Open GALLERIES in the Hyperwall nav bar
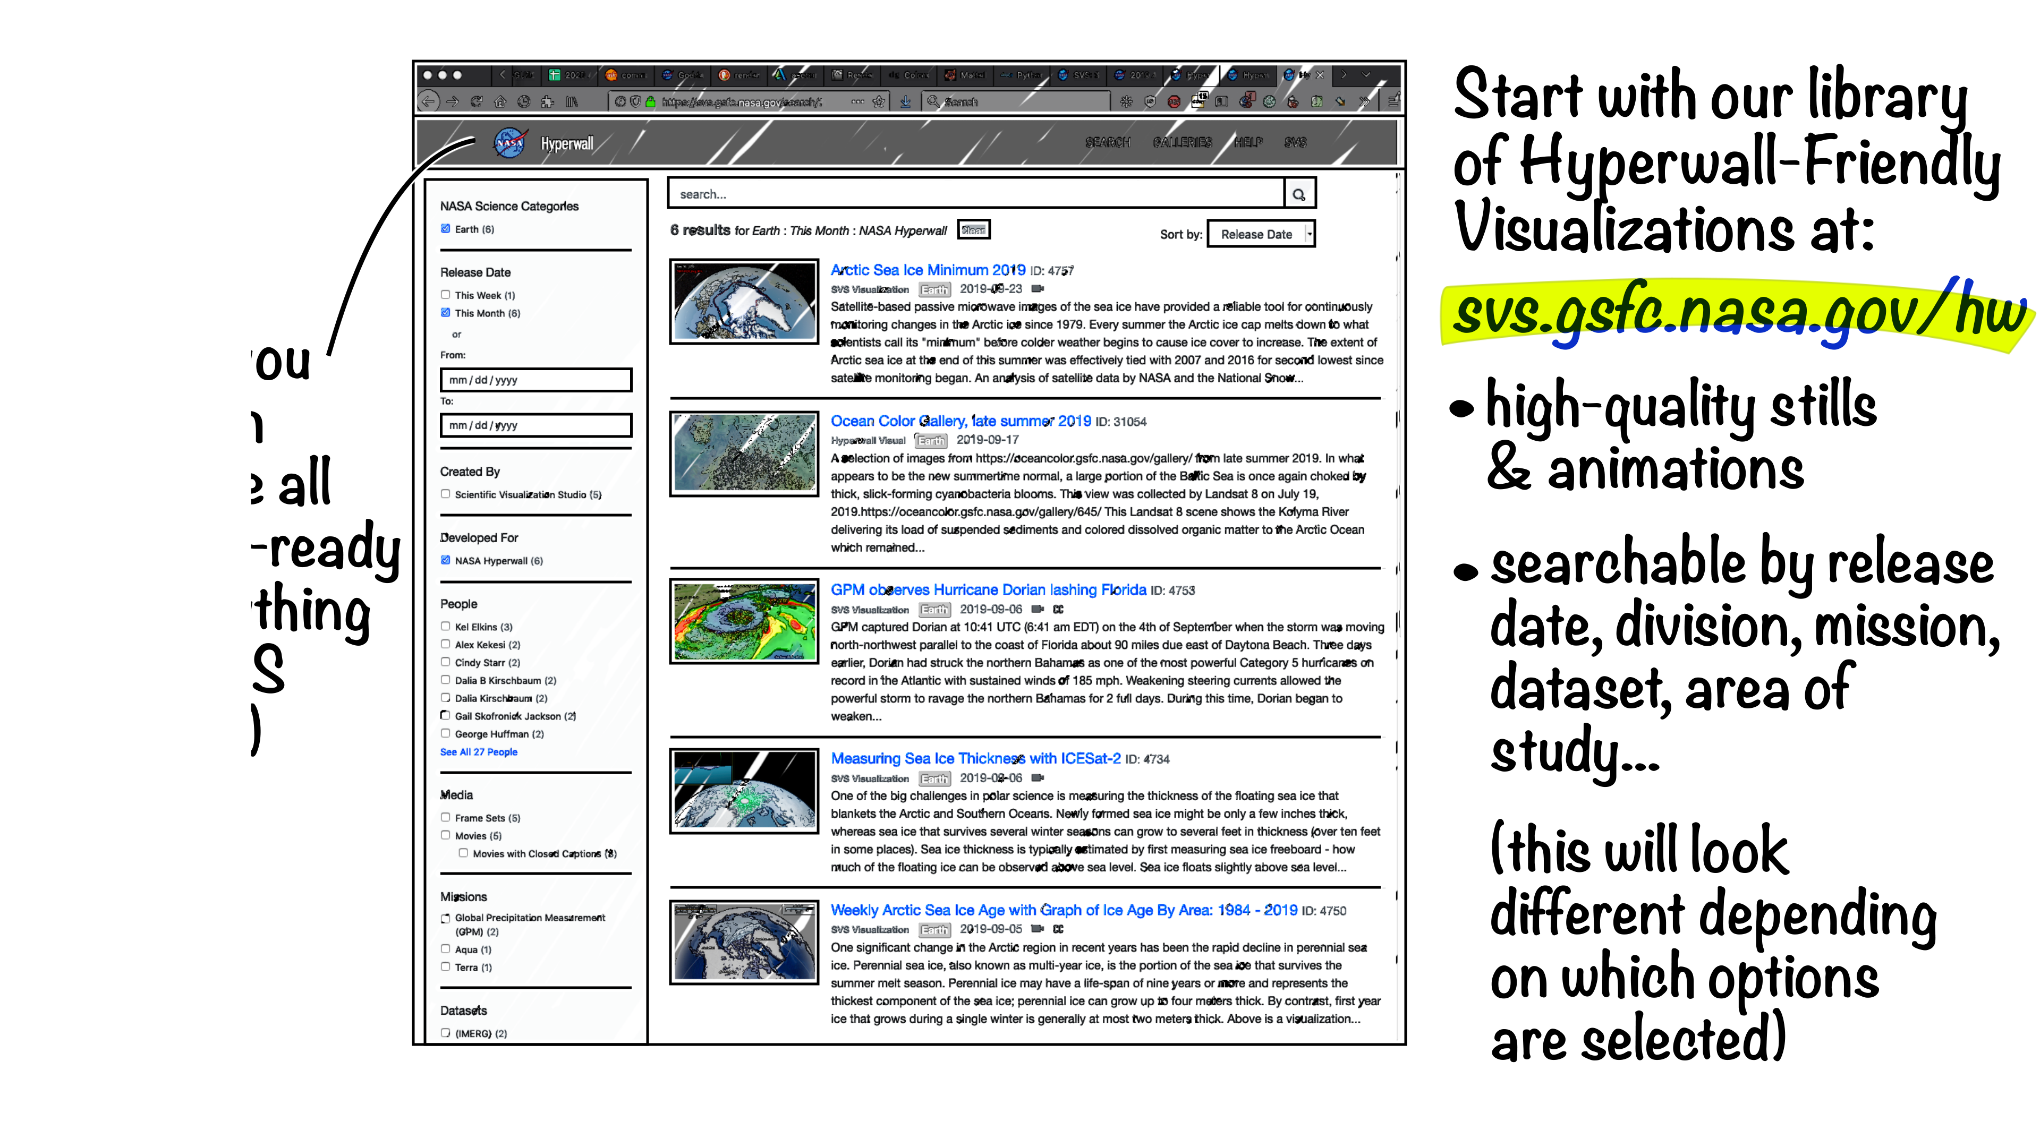The width and height of the screenshot is (2040, 1147). [x=1183, y=142]
